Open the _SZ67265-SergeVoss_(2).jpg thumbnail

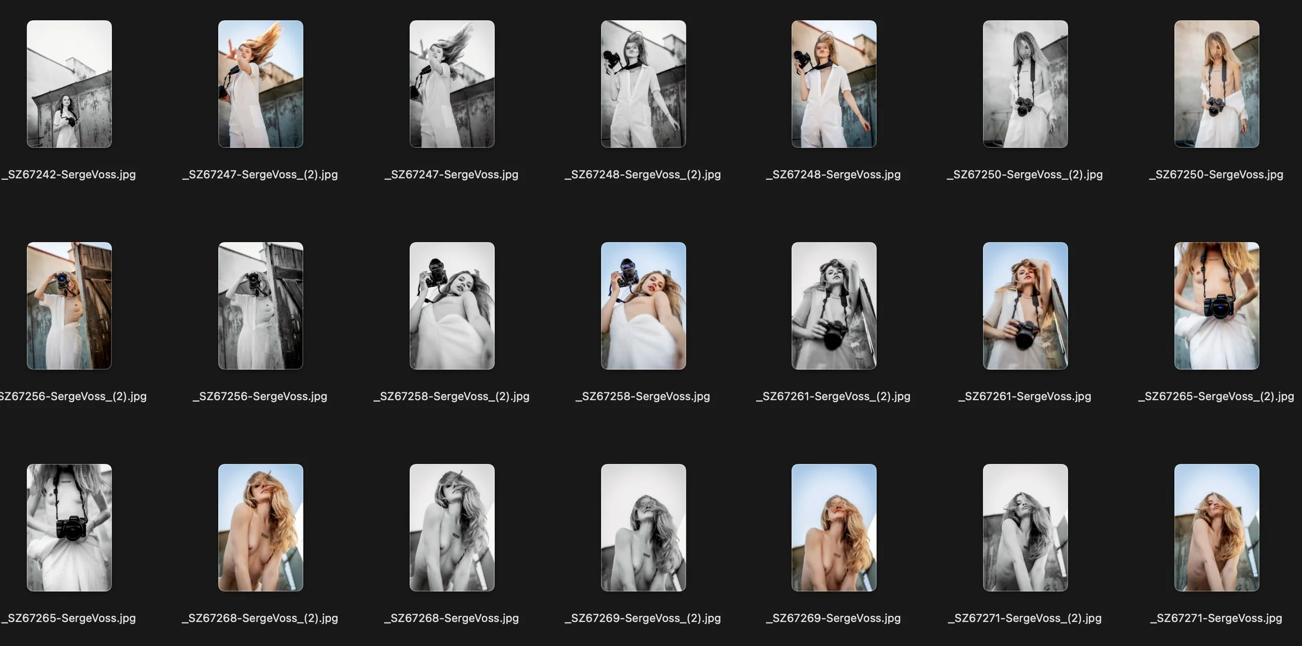1217,308
